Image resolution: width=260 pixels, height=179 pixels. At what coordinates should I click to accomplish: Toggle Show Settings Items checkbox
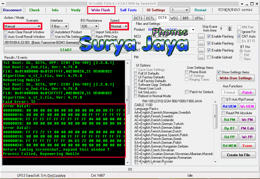(219, 72)
